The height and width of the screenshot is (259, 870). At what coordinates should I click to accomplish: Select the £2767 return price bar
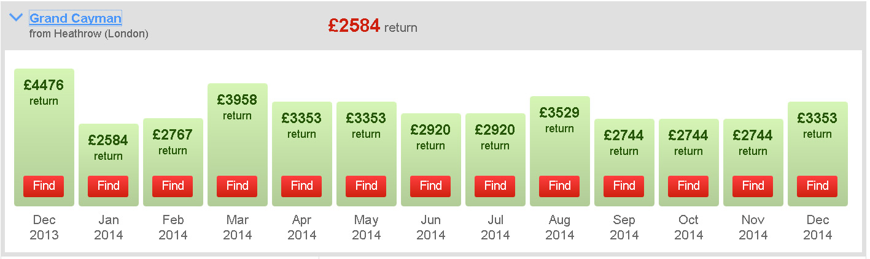[x=173, y=162]
